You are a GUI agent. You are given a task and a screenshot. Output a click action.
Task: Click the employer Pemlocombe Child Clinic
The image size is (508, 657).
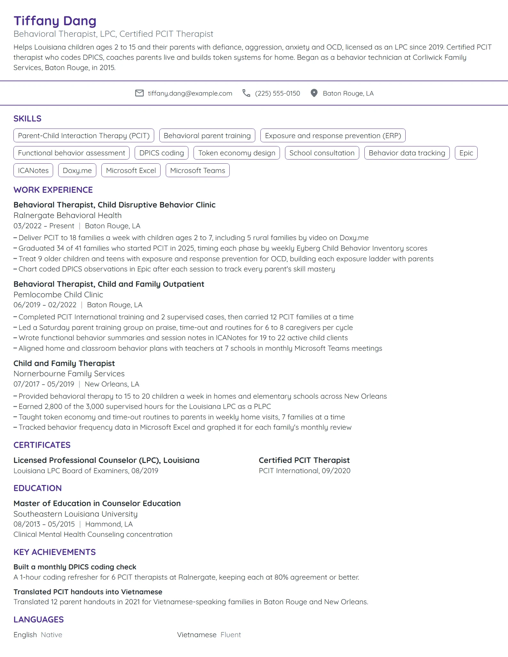(x=58, y=294)
